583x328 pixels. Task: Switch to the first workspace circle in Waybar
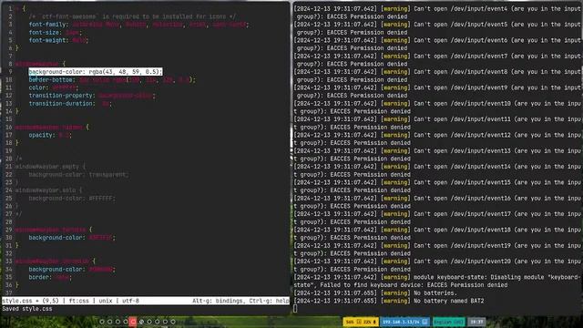pos(102,322)
